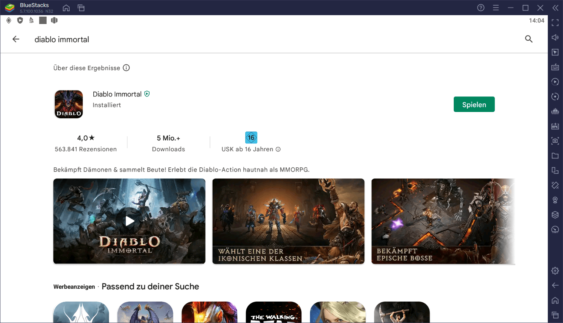The width and height of the screenshot is (563, 323).
Task: Click the sidebar box icon with a play arrow
Action: 555,52
